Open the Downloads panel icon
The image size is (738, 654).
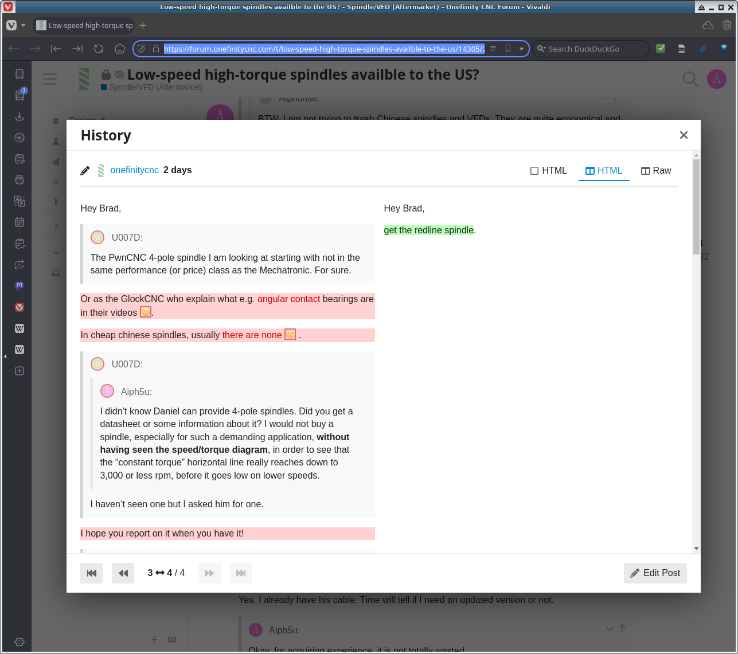click(19, 116)
